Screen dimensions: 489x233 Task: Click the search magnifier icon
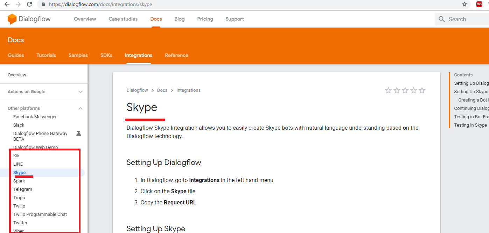point(442,19)
